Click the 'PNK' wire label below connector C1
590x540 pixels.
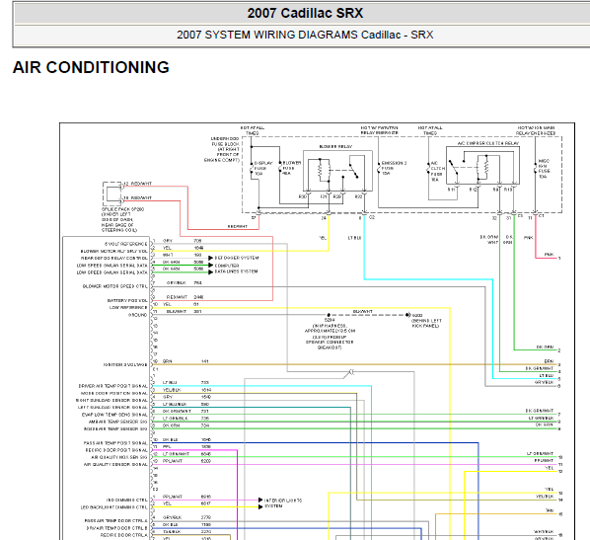coord(528,238)
